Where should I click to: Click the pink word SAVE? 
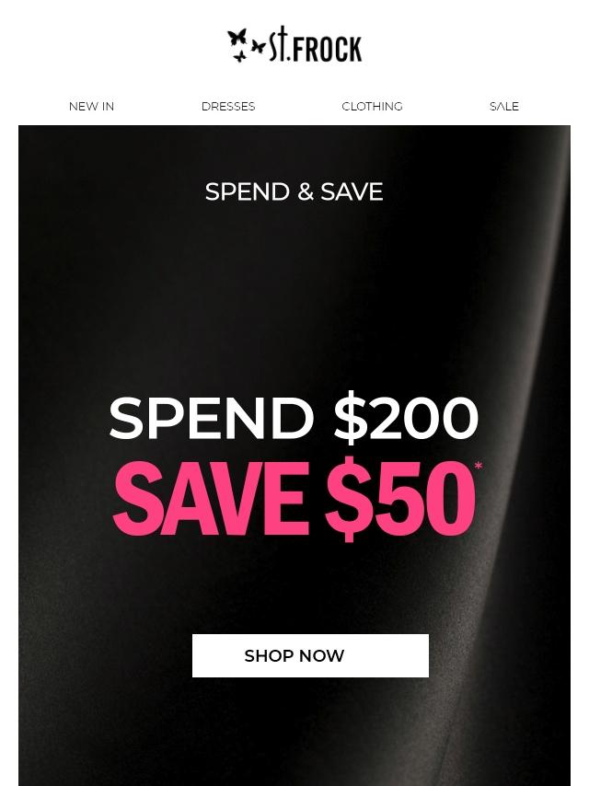[x=211, y=498]
